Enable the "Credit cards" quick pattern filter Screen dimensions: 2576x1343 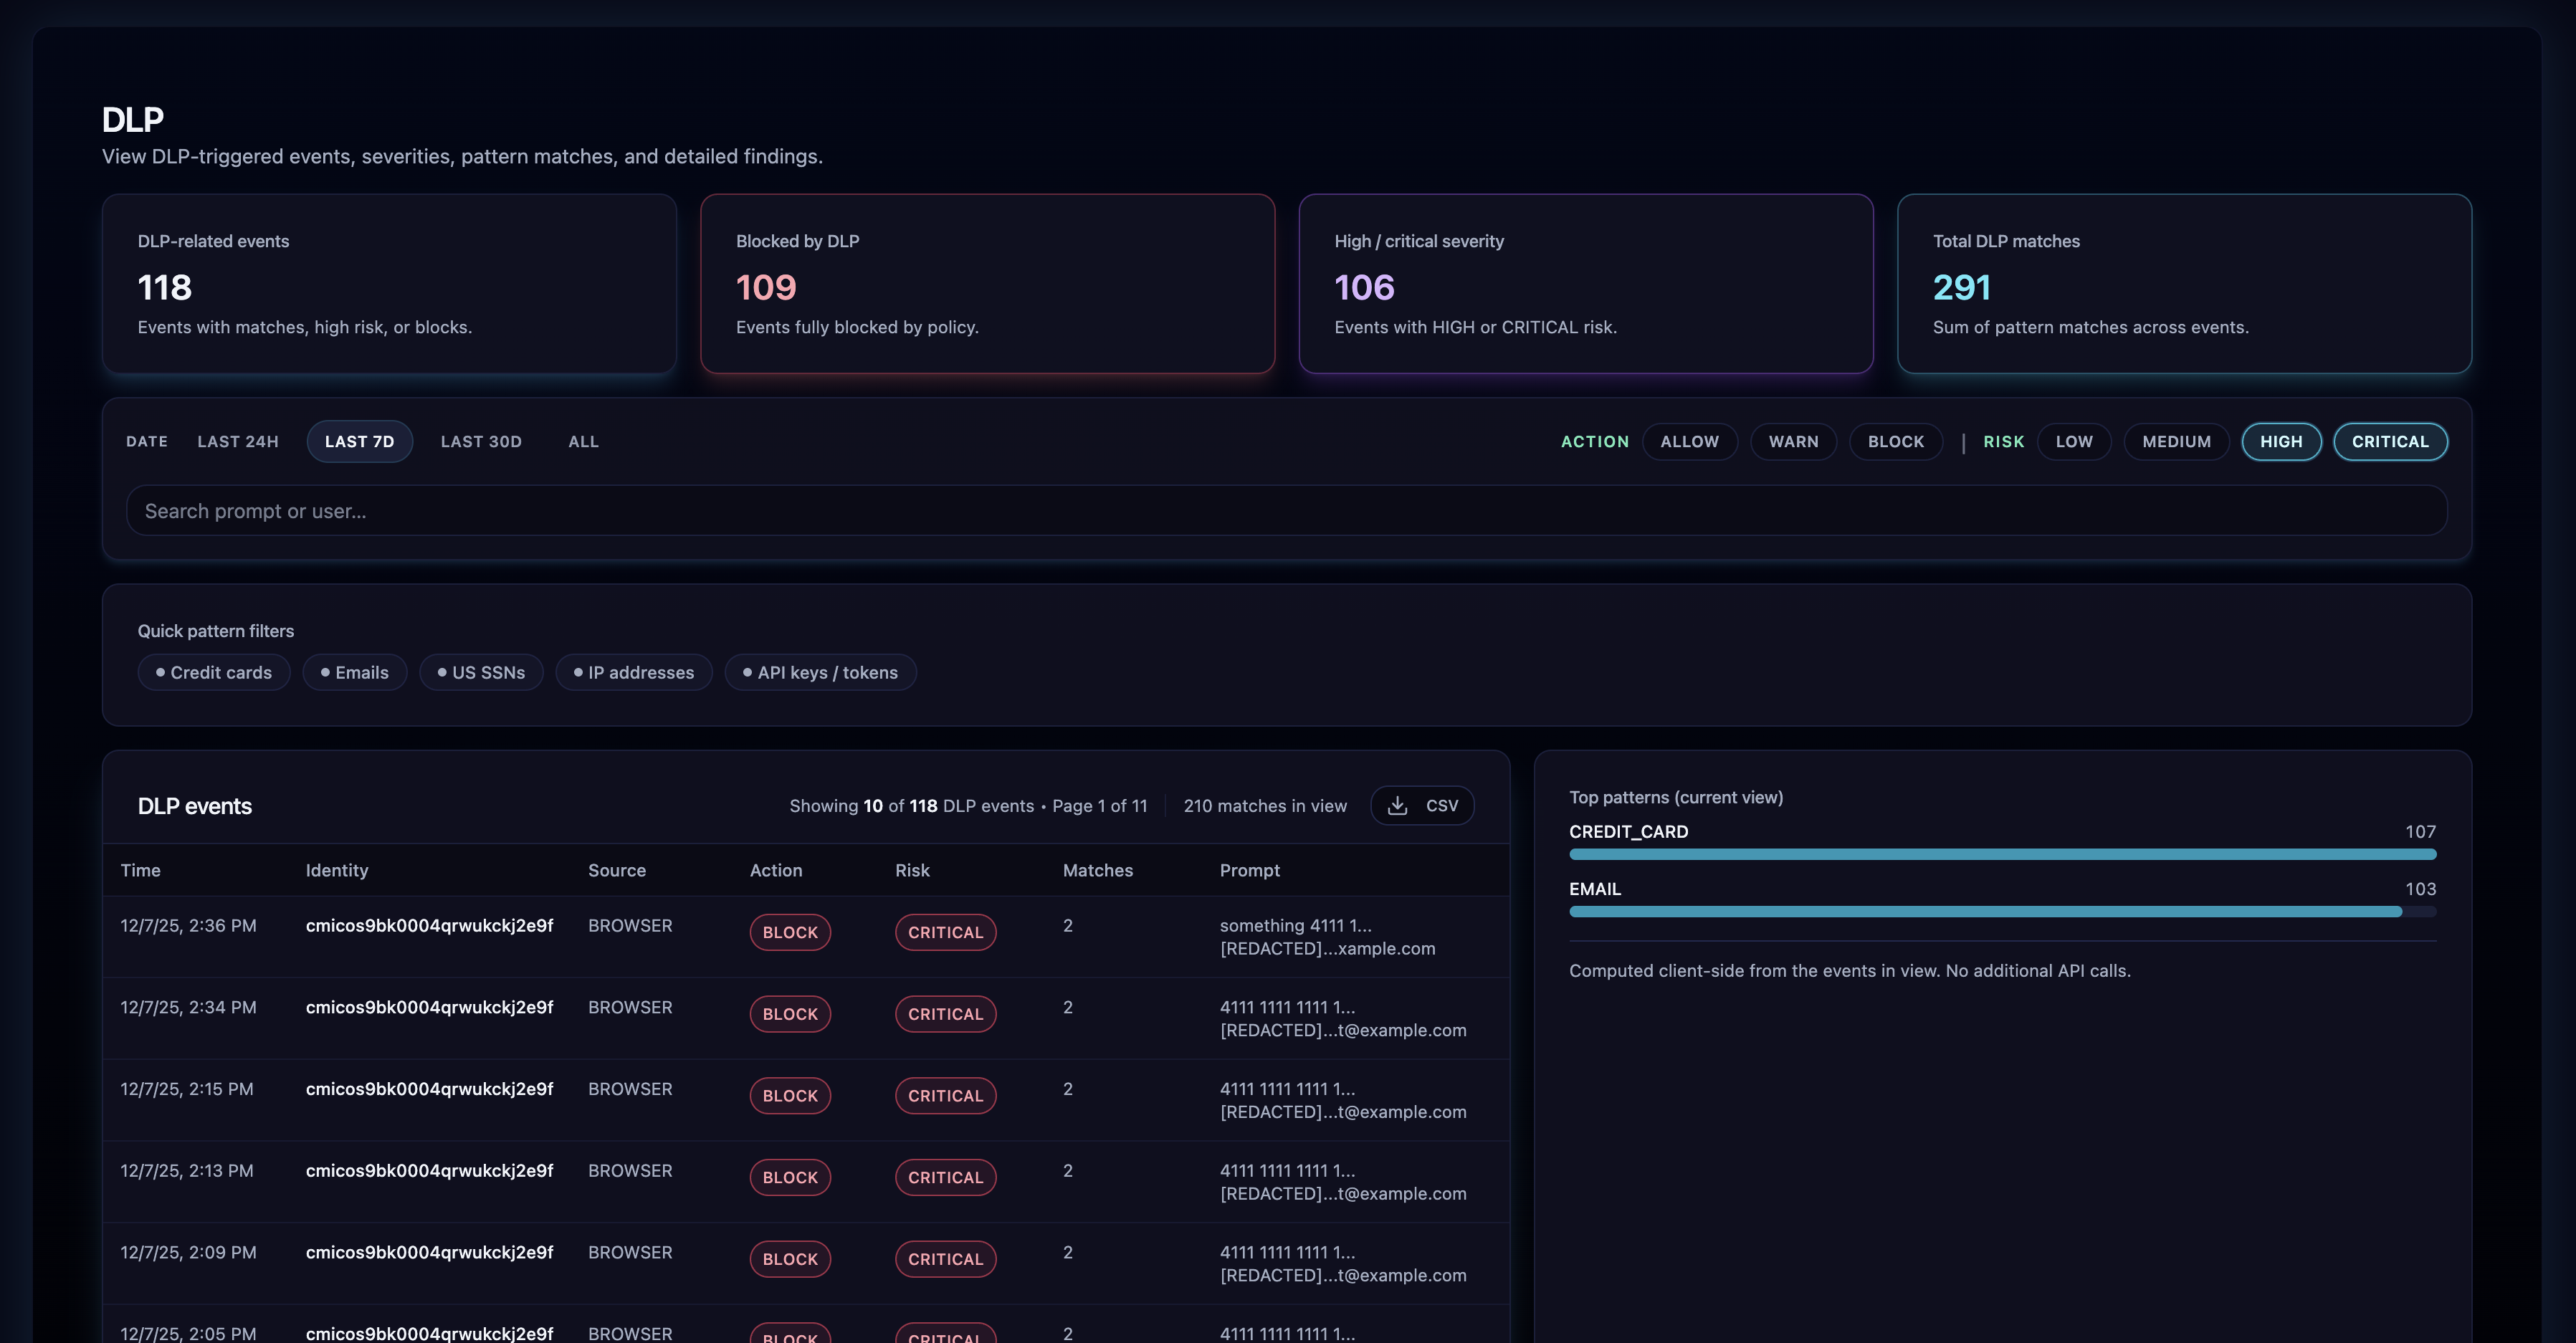click(x=213, y=672)
